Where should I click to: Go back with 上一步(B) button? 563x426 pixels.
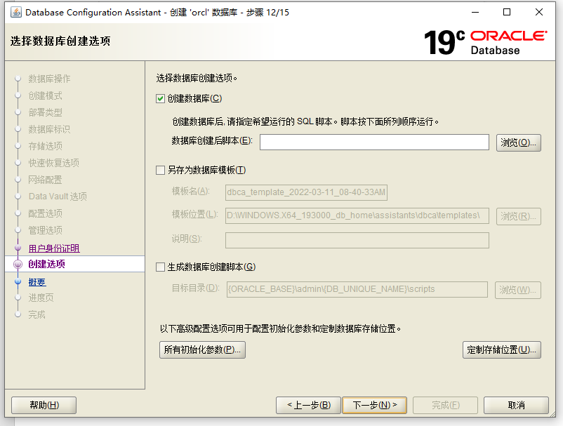[x=308, y=405]
